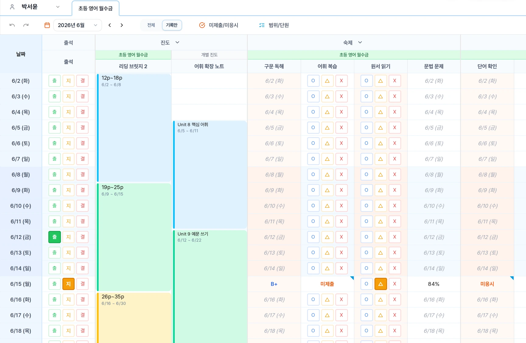Collapse the 진도 column group
The width and height of the screenshot is (526, 343).
[177, 42]
